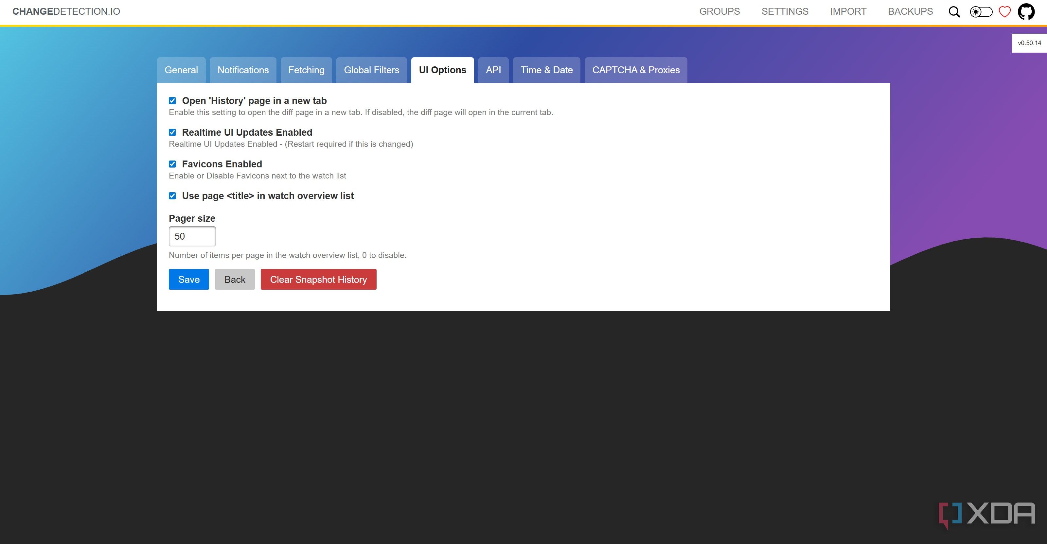Toggle Realtime UI Updates Enabled checkbox

(x=172, y=132)
